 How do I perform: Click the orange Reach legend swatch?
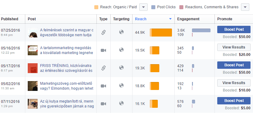tap(96, 7)
